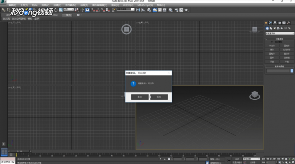This screenshot has width=295, height=164.
Task: Click 是(Y) in the confirmation dialog
Action: tap(140, 97)
